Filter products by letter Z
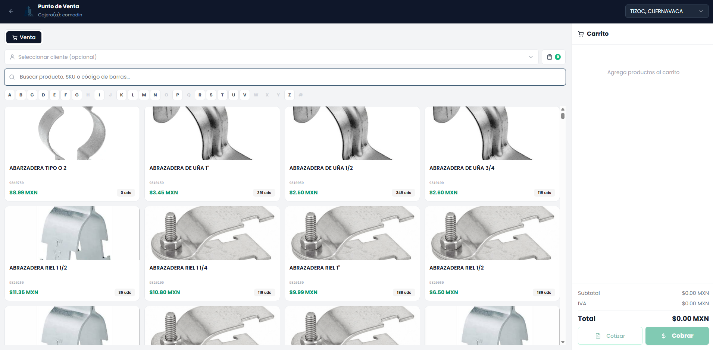 tap(290, 95)
